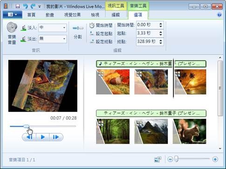Click the 音樂工具 (Music Tools) contextual header
226x169 pixels.
138,6
